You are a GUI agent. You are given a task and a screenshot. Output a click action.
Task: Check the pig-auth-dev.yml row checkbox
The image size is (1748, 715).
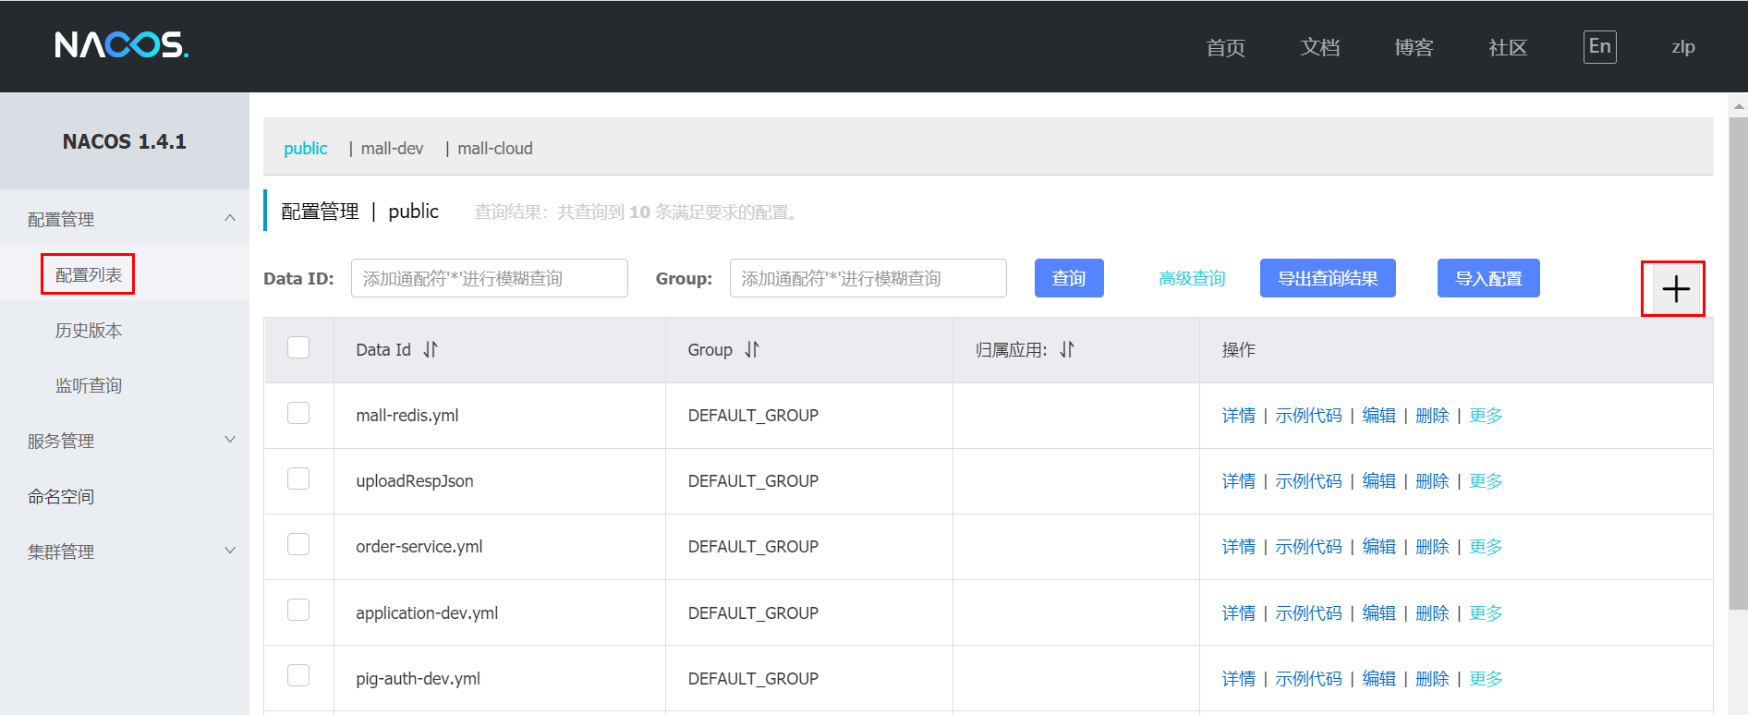click(x=298, y=675)
